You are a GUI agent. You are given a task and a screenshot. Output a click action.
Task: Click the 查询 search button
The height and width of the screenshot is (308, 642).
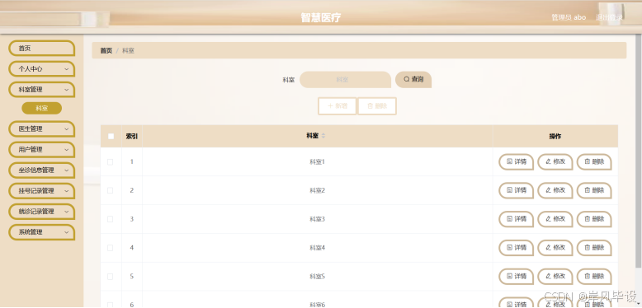[x=413, y=80]
